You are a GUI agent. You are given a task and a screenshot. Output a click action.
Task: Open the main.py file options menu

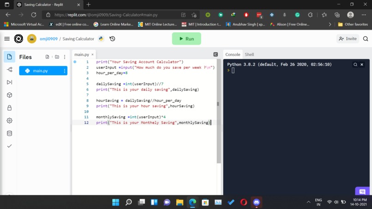point(65,71)
